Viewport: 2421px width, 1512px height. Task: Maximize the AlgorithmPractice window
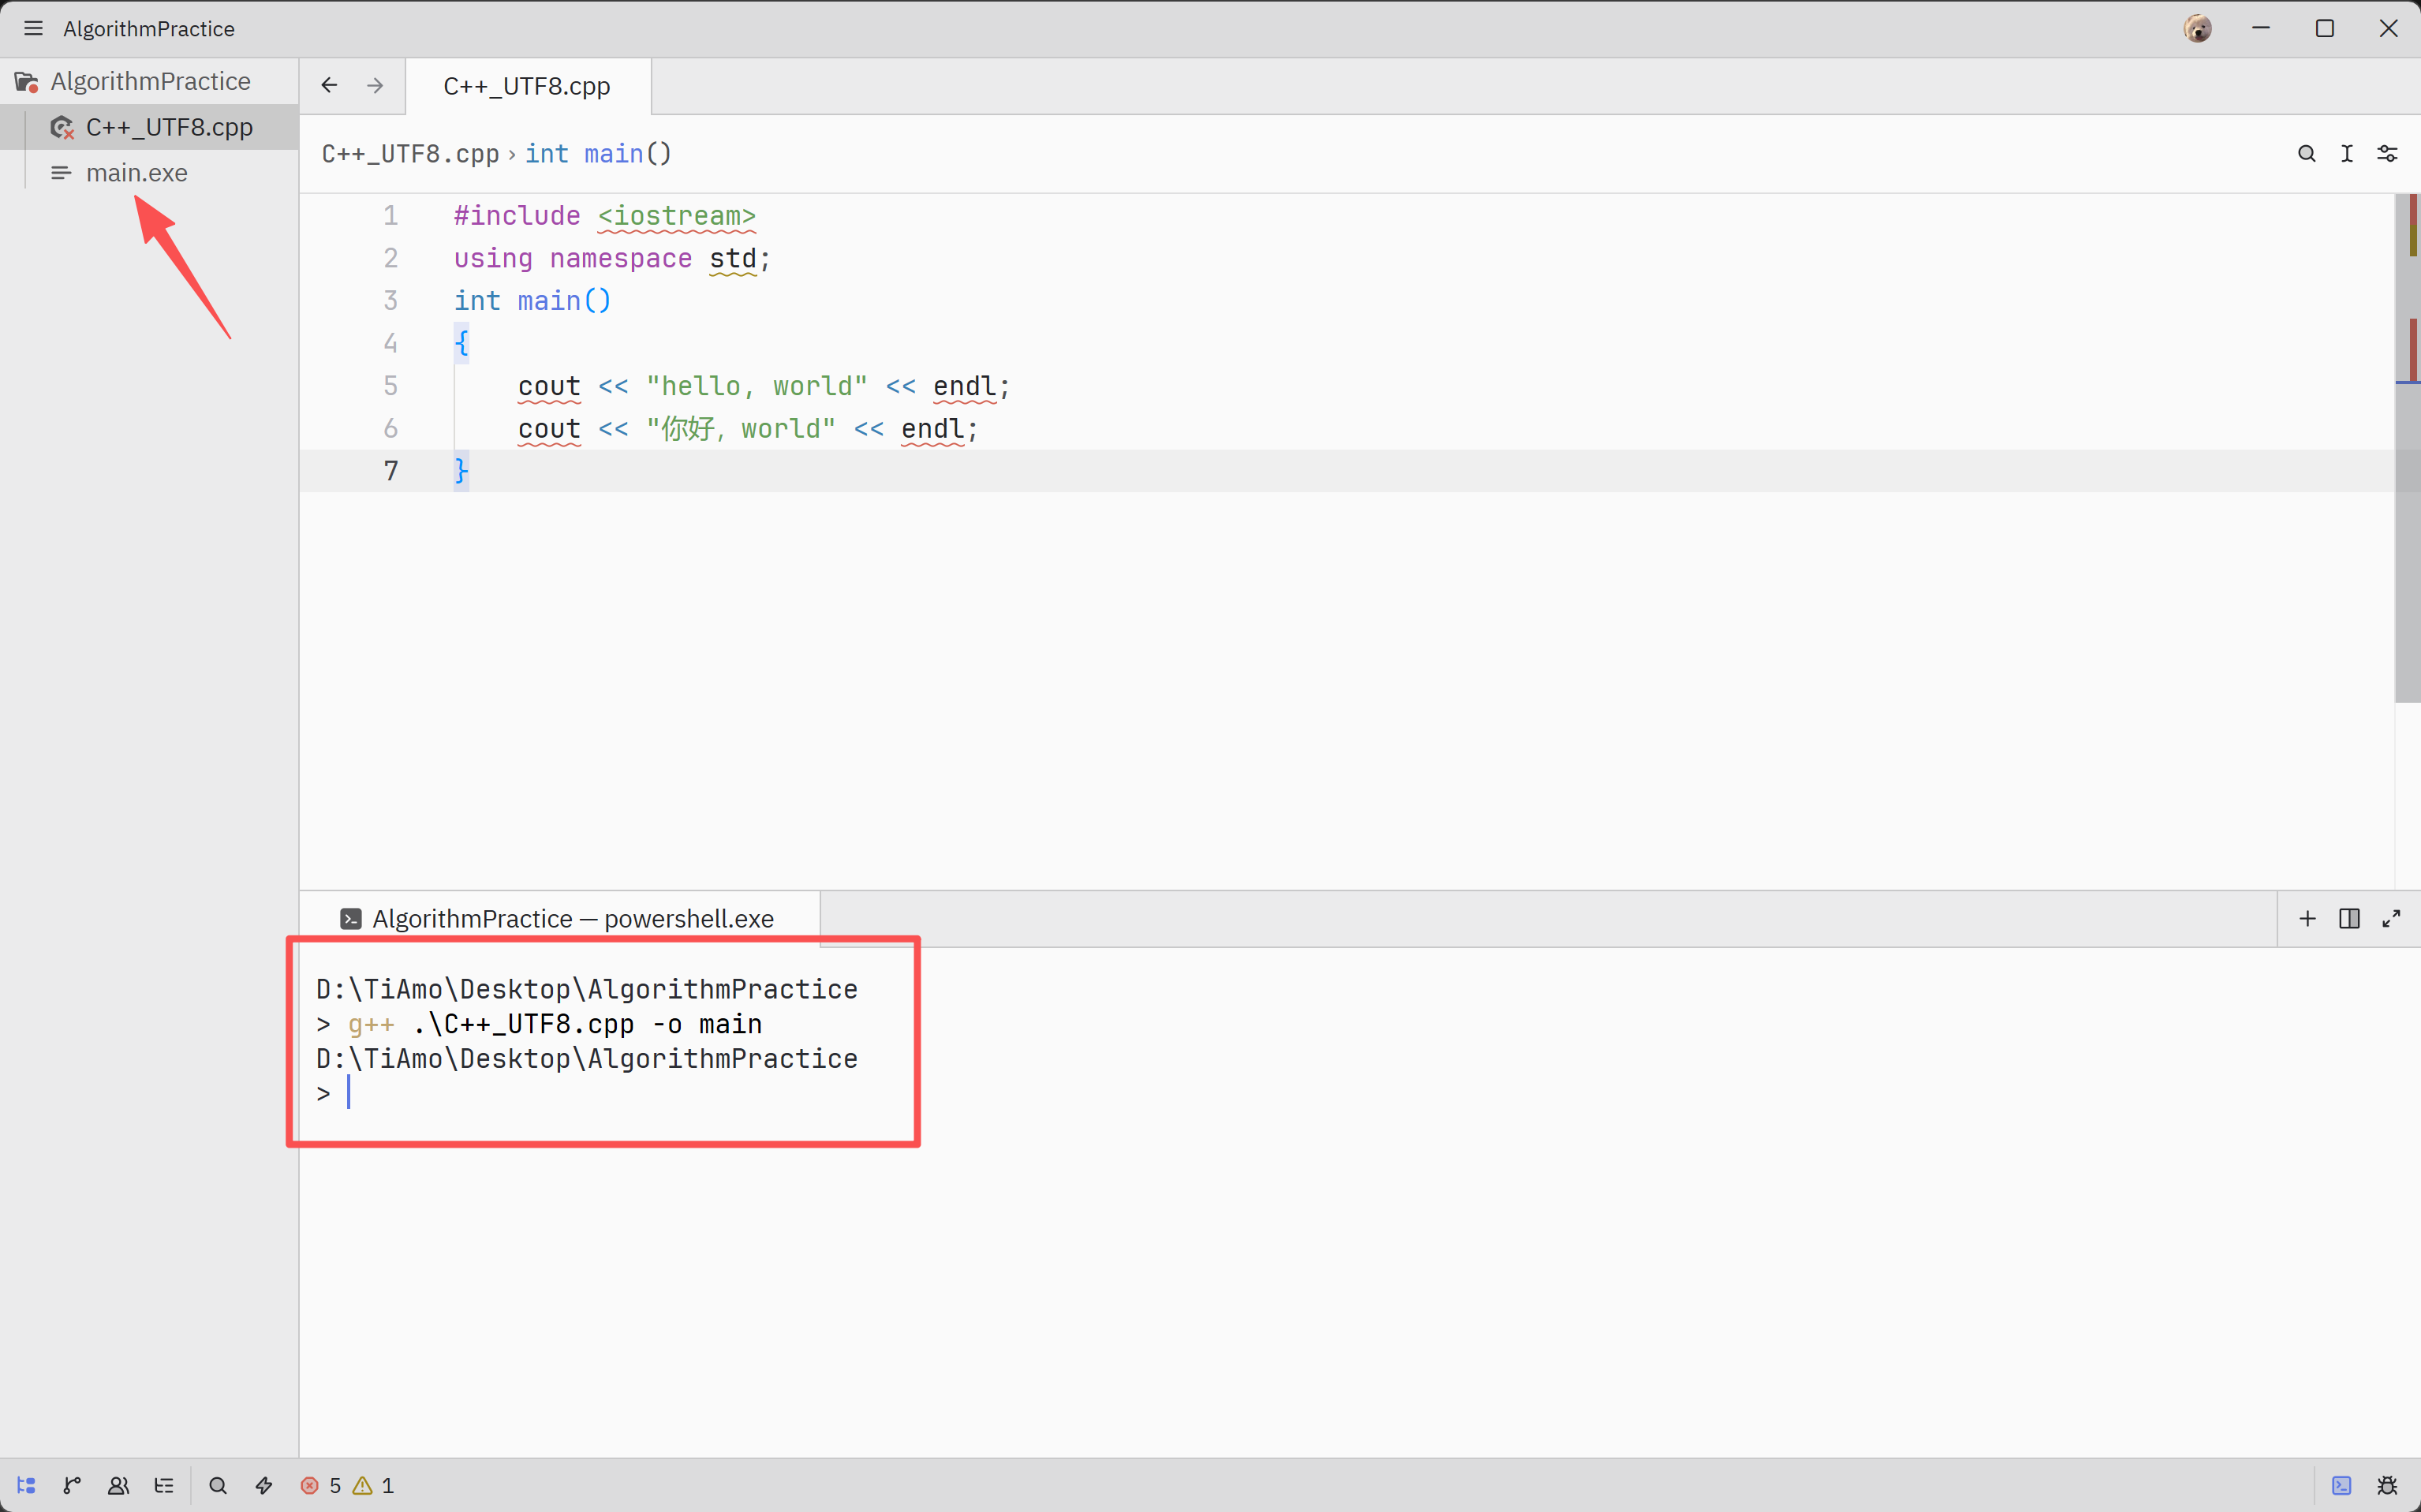pos(2325,28)
